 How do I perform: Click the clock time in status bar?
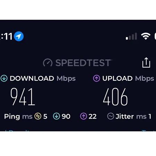click(6, 36)
